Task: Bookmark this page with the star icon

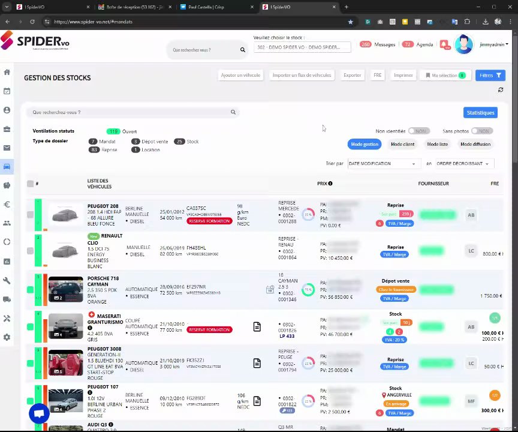Action: 351,22
